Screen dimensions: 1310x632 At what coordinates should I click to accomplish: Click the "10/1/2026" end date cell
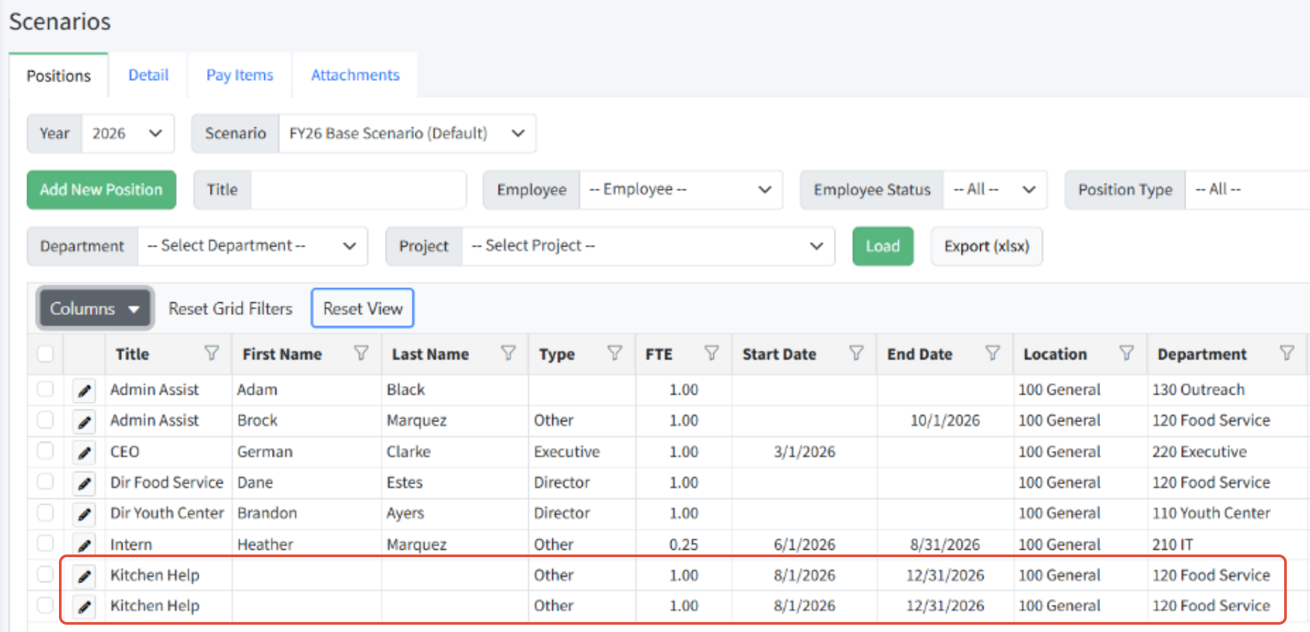click(945, 421)
